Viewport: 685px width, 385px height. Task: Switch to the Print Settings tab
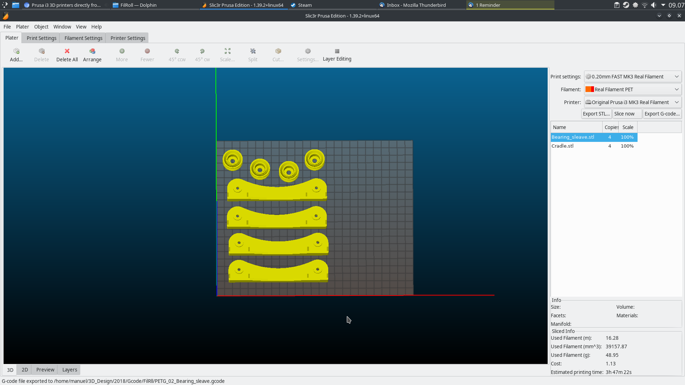(41, 38)
